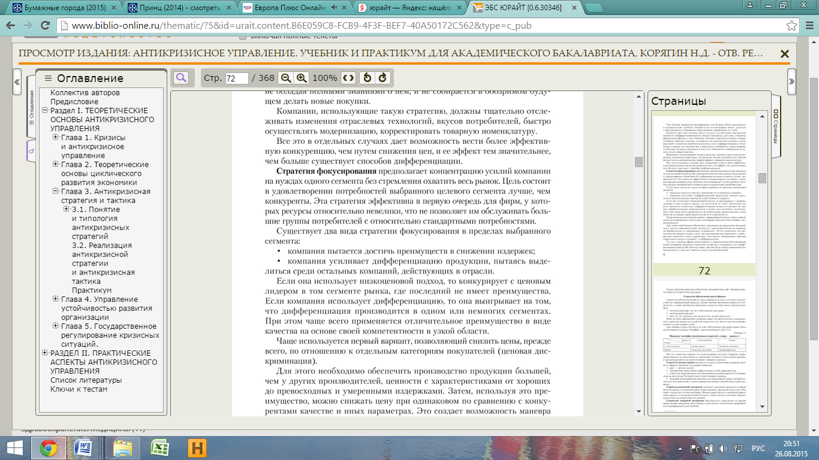819x460 pixels.
Task: Open Практикум entry in contents
Action: (x=92, y=290)
